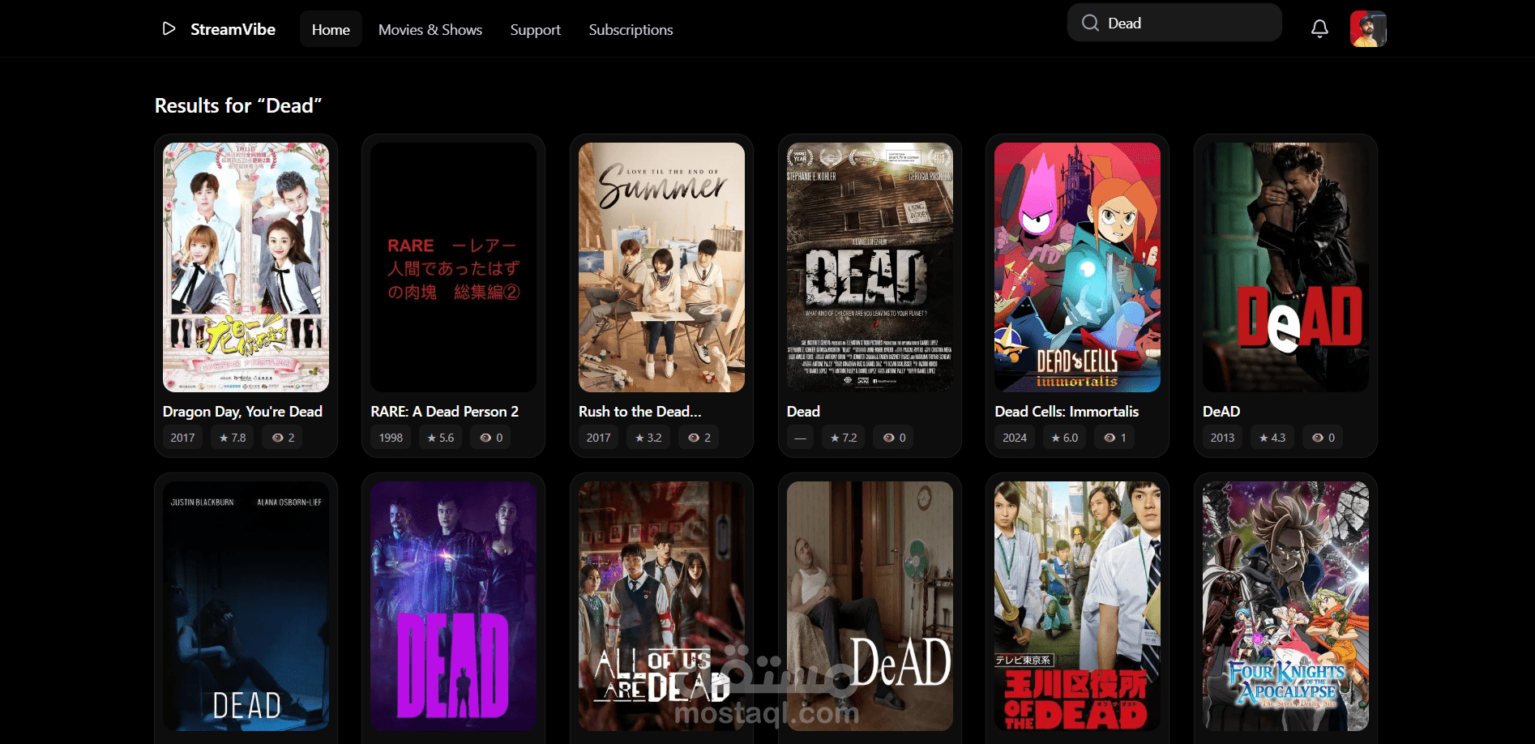
Task: Open the Justin Blackburn DEAD poster
Action: point(246,606)
